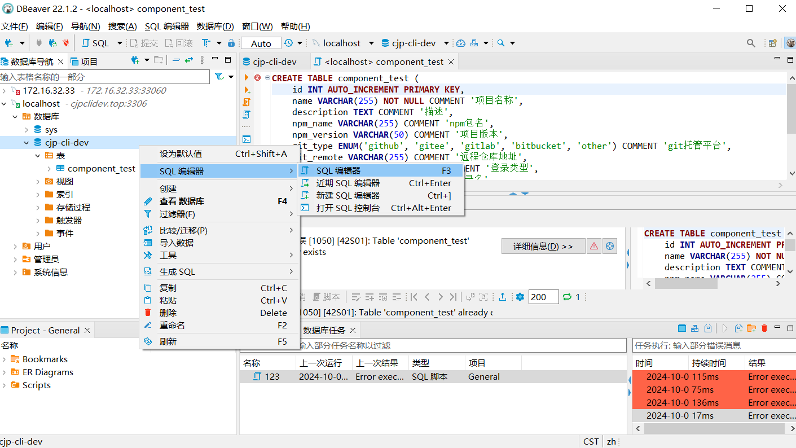Switch to the 项目 tab
The height and width of the screenshot is (448, 796).
pos(85,62)
